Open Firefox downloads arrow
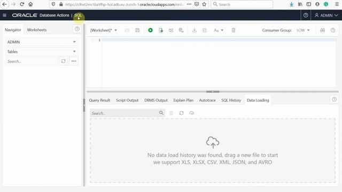 pyautogui.click(x=291, y=4)
